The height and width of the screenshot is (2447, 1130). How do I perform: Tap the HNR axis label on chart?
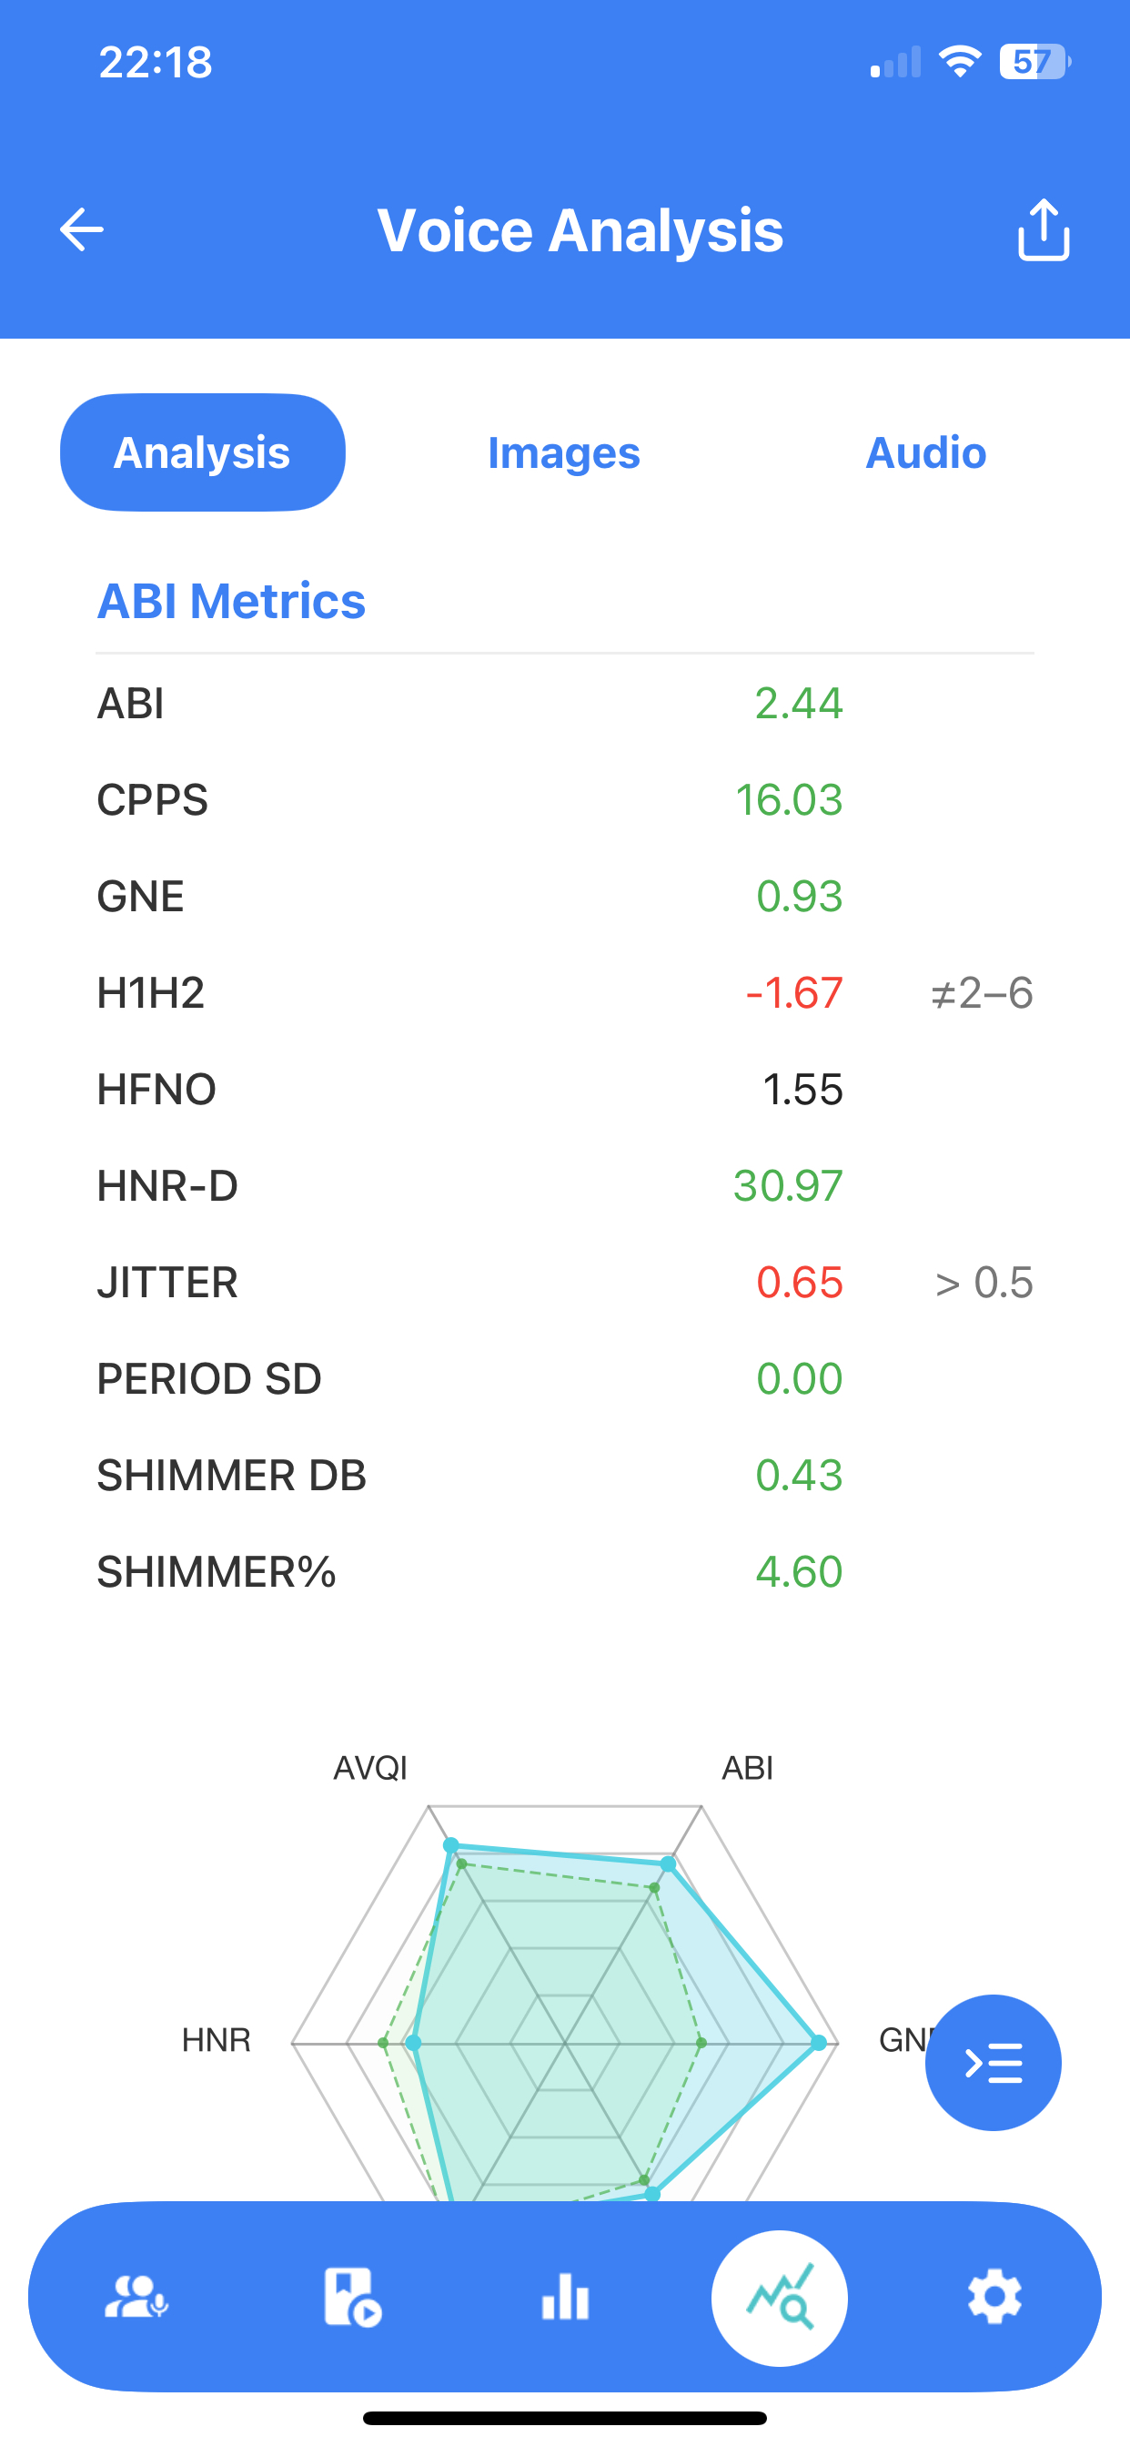pos(217,2039)
